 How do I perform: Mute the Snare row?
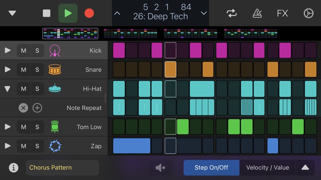[24, 70]
